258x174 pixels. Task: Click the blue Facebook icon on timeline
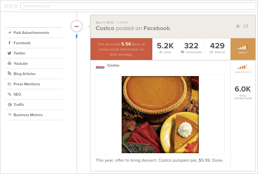point(77,36)
